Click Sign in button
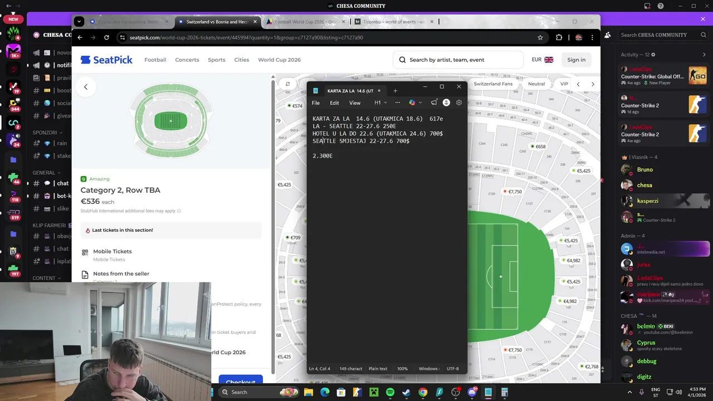This screenshot has height=401, width=713. 576,60
